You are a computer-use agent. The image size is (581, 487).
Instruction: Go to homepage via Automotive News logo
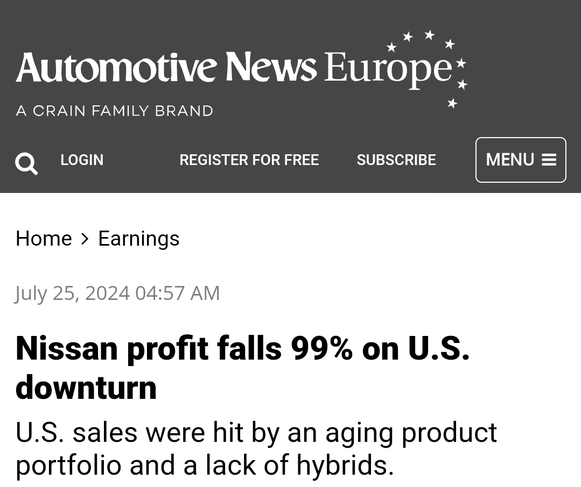coord(166,68)
